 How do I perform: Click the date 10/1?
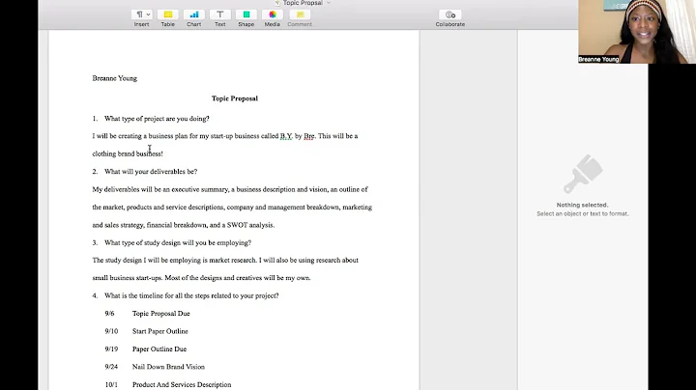(x=111, y=384)
